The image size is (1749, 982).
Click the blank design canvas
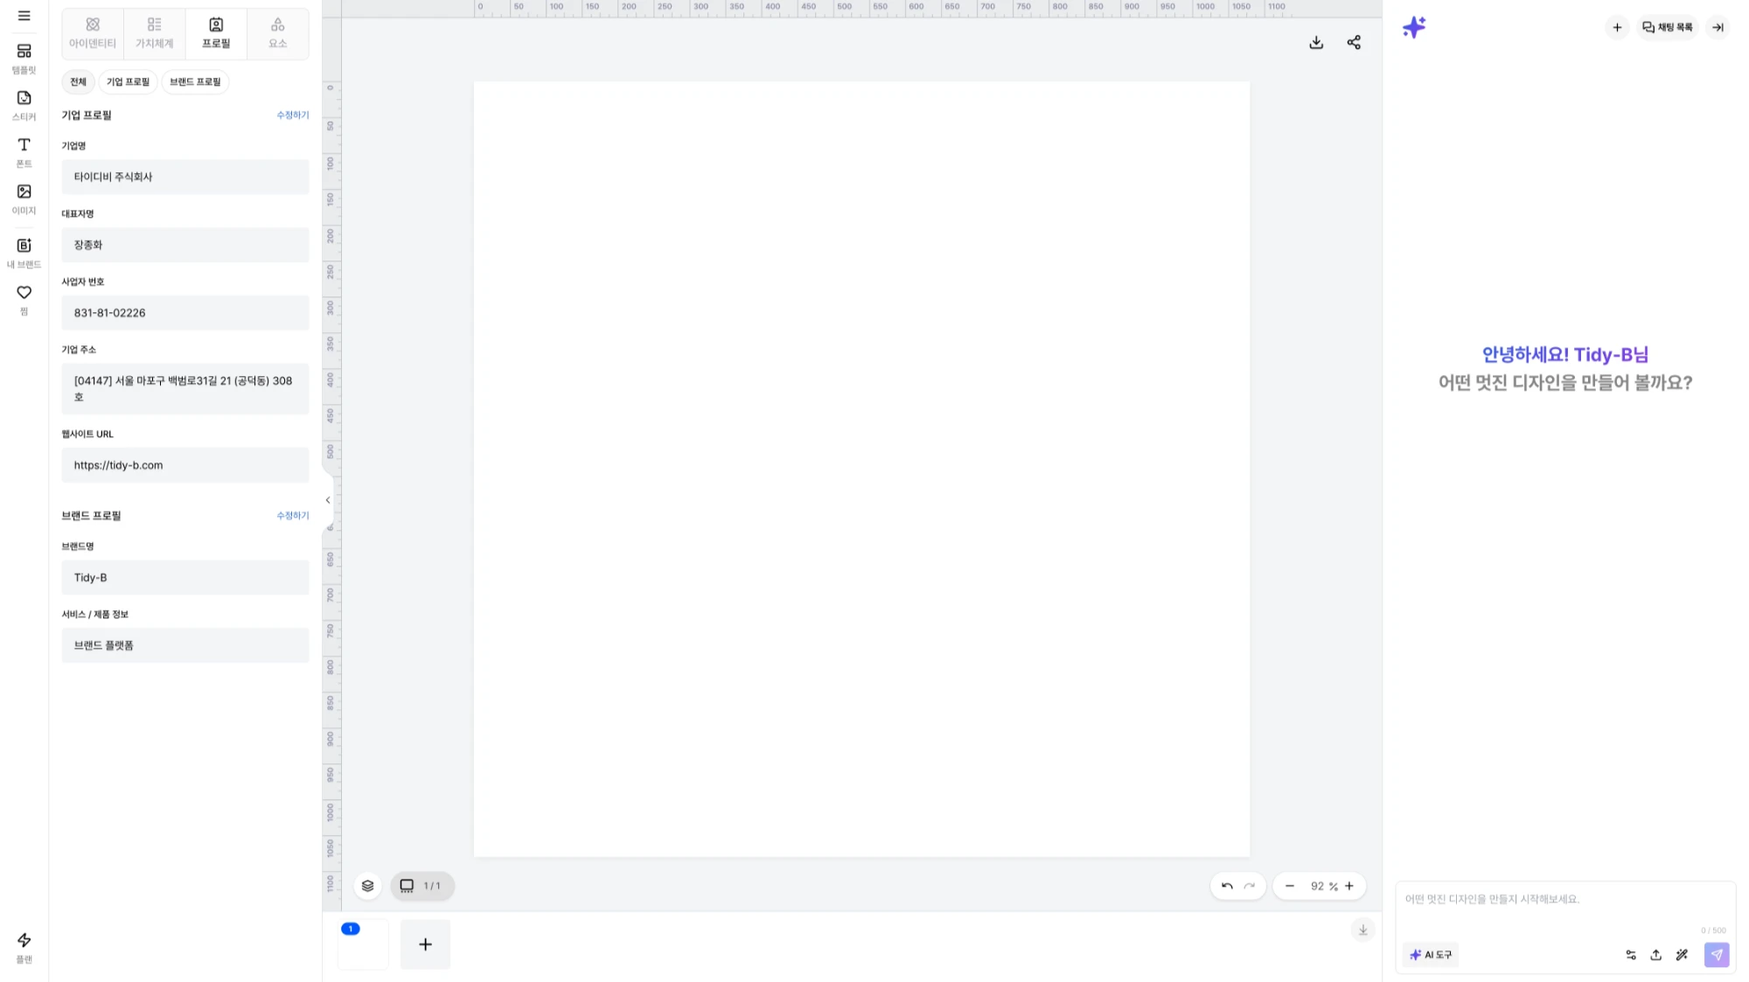click(861, 470)
